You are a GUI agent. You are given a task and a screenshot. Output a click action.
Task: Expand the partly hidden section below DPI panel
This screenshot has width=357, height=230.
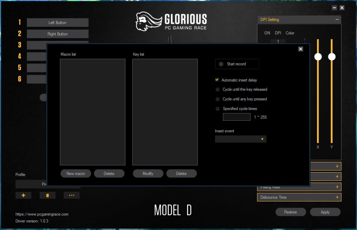(337, 166)
